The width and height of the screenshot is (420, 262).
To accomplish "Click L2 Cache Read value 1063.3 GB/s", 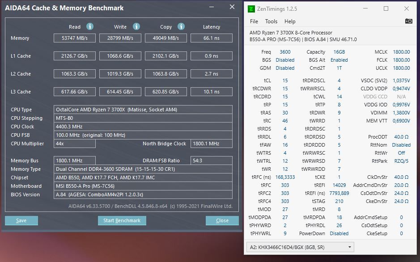I will click(x=75, y=74).
